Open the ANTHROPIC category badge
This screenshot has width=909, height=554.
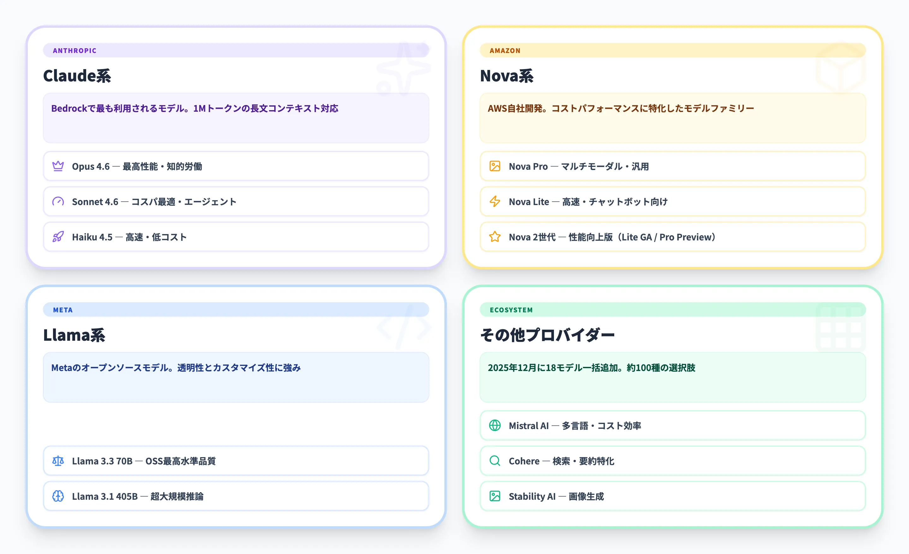[74, 50]
